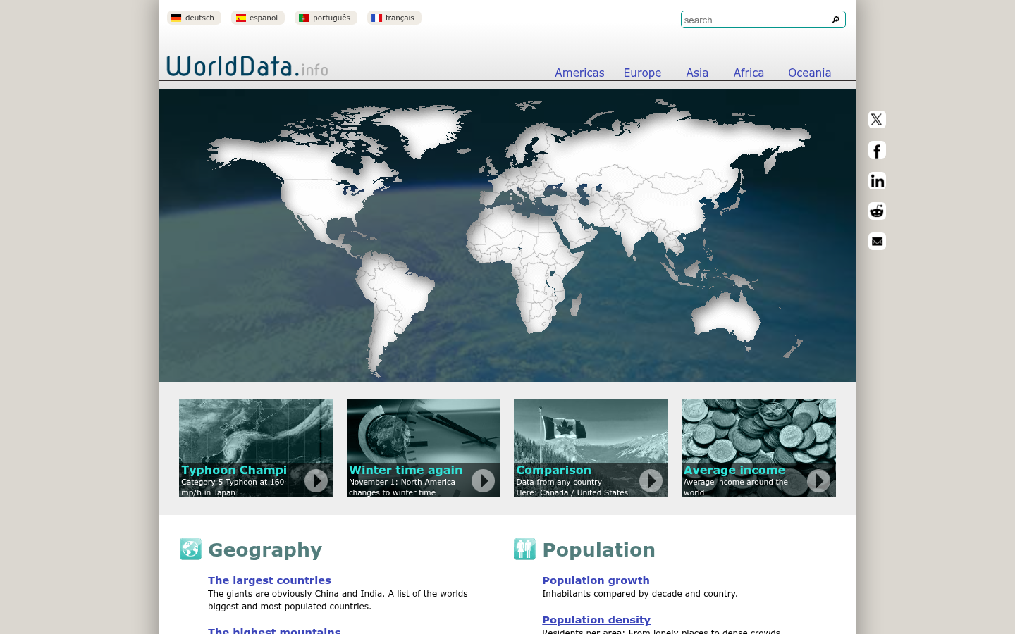Open the Europe menu
The height and width of the screenshot is (634, 1015).
coord(642,73)
